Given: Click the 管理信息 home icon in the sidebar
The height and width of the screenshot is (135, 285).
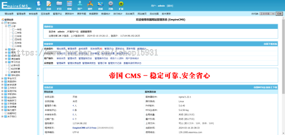Looking at the screenshot, I should (3, 20).
